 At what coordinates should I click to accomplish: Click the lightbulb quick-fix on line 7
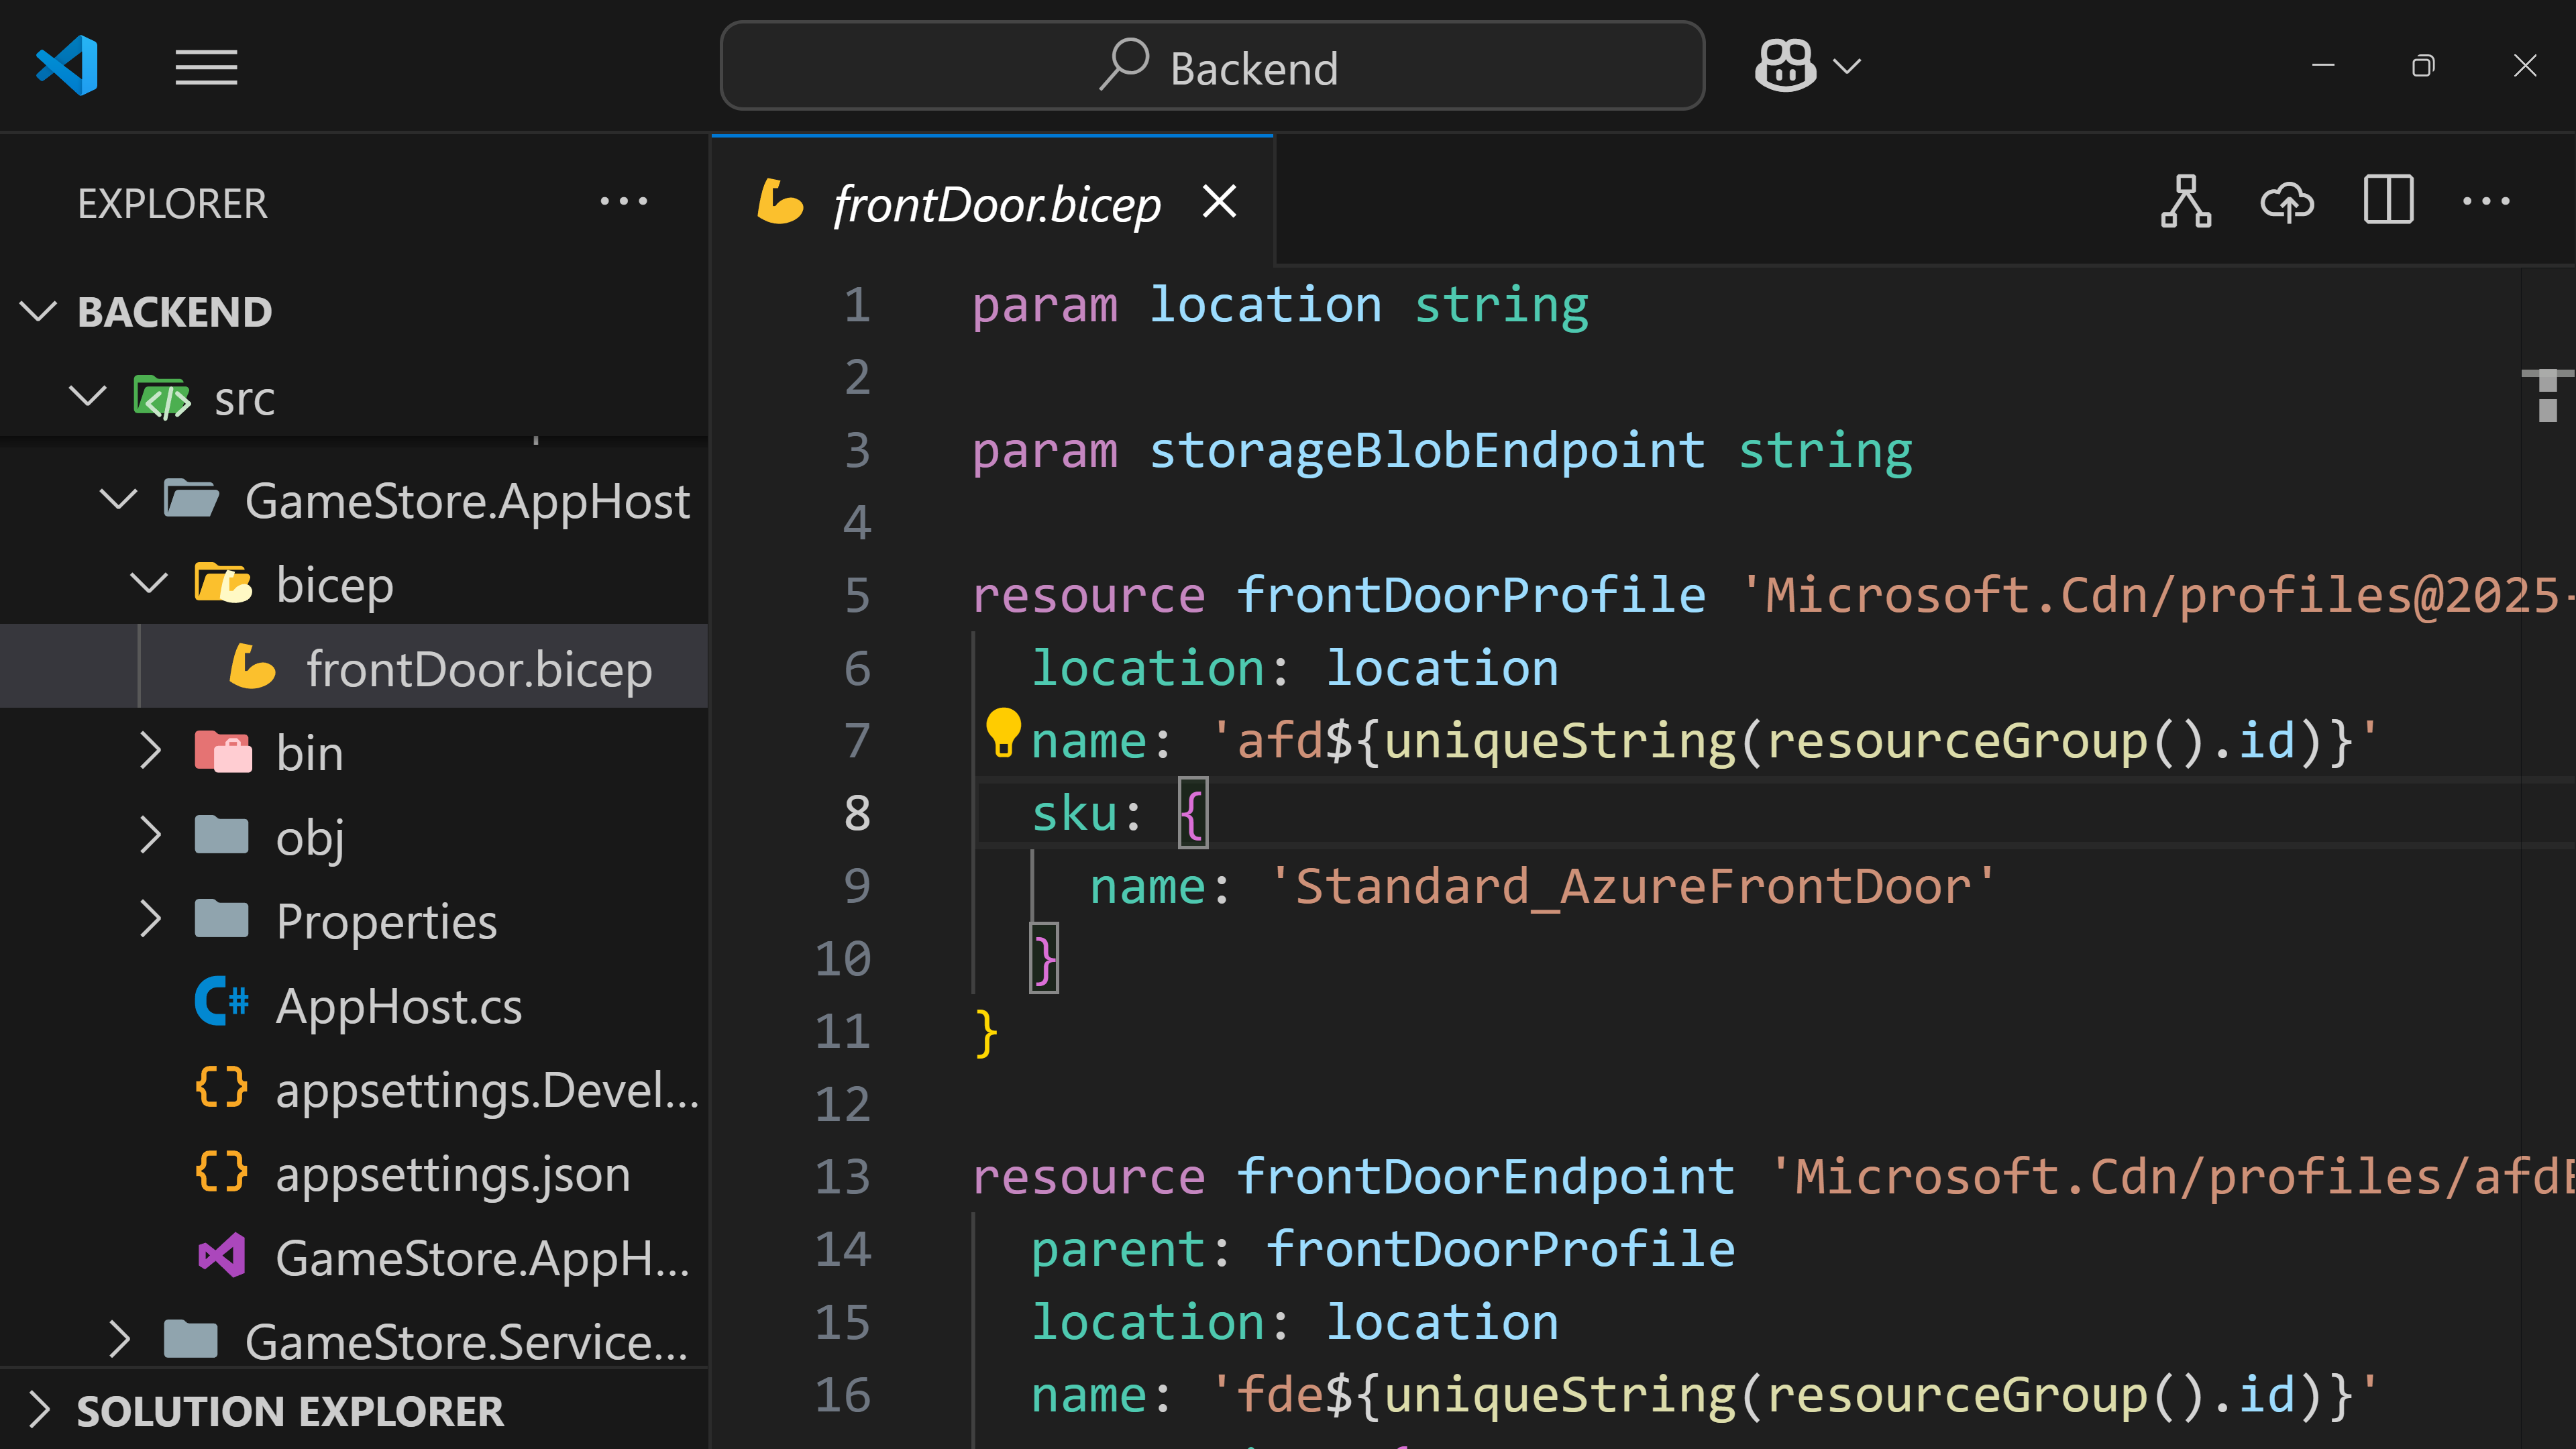1003,732
